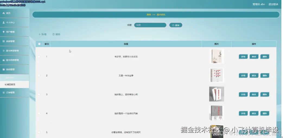
Task: Check the checkbox for row 3
Action: pos(39,94)
